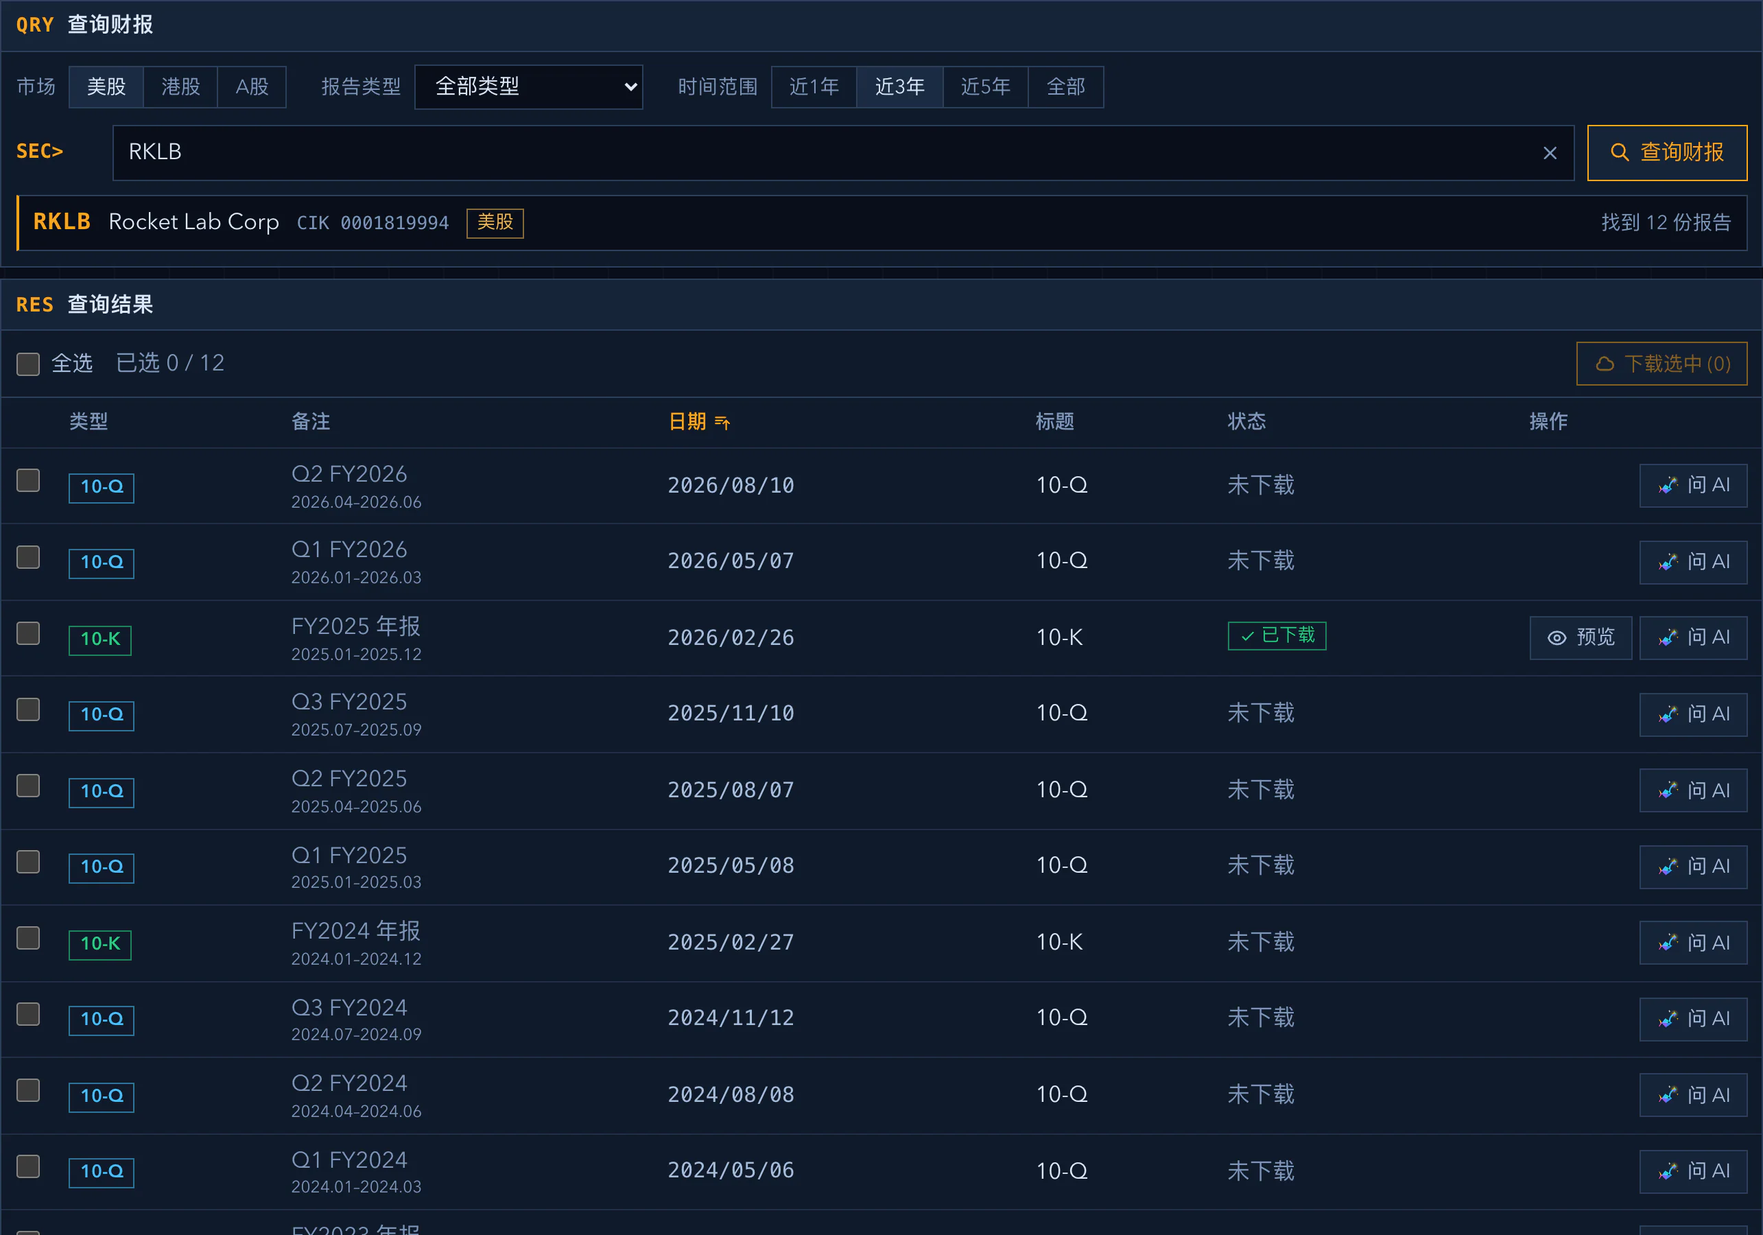
Task: Select the FY2025 年报 row checkbox
Action: tap(28, 633)
